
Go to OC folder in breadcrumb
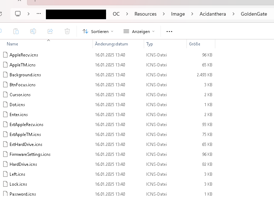[116, 14]
